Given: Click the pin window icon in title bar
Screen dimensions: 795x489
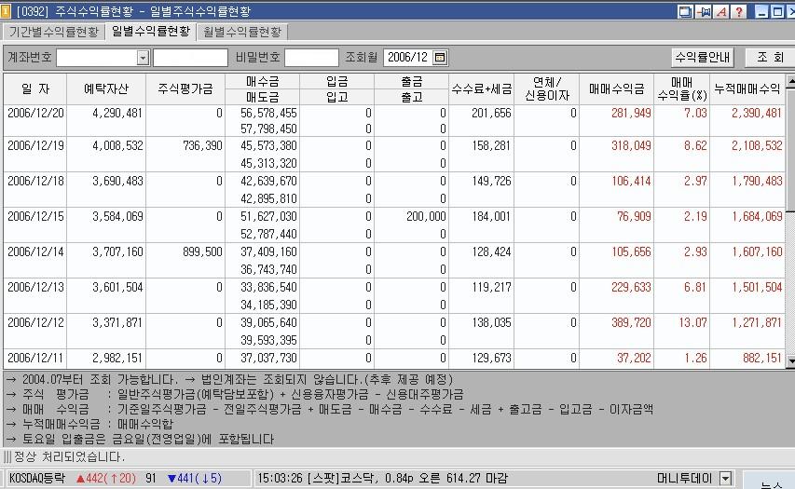Looking at the screenshot, I should point(704,11).
